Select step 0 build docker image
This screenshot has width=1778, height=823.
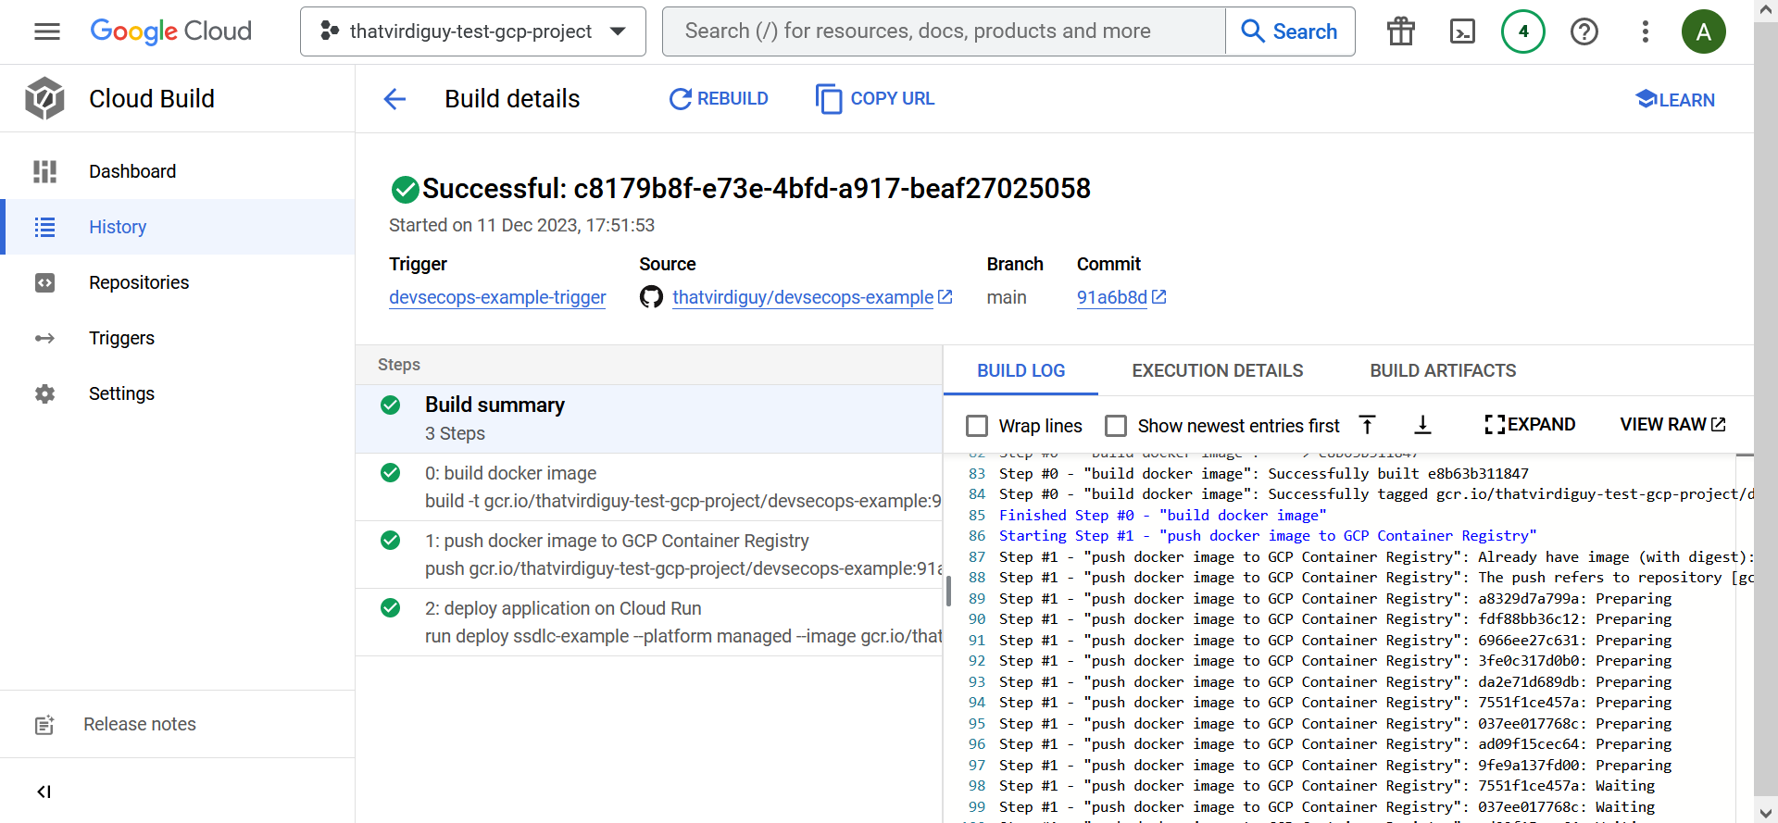[649, 487]
